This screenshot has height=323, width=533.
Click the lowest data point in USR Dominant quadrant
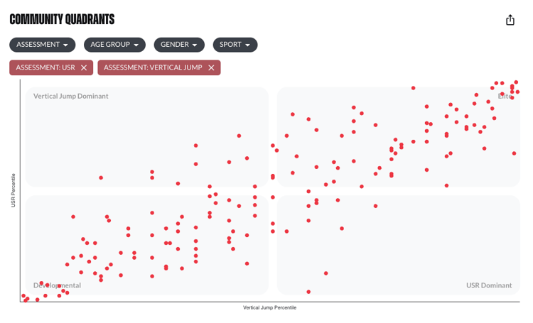coord(308,291)
